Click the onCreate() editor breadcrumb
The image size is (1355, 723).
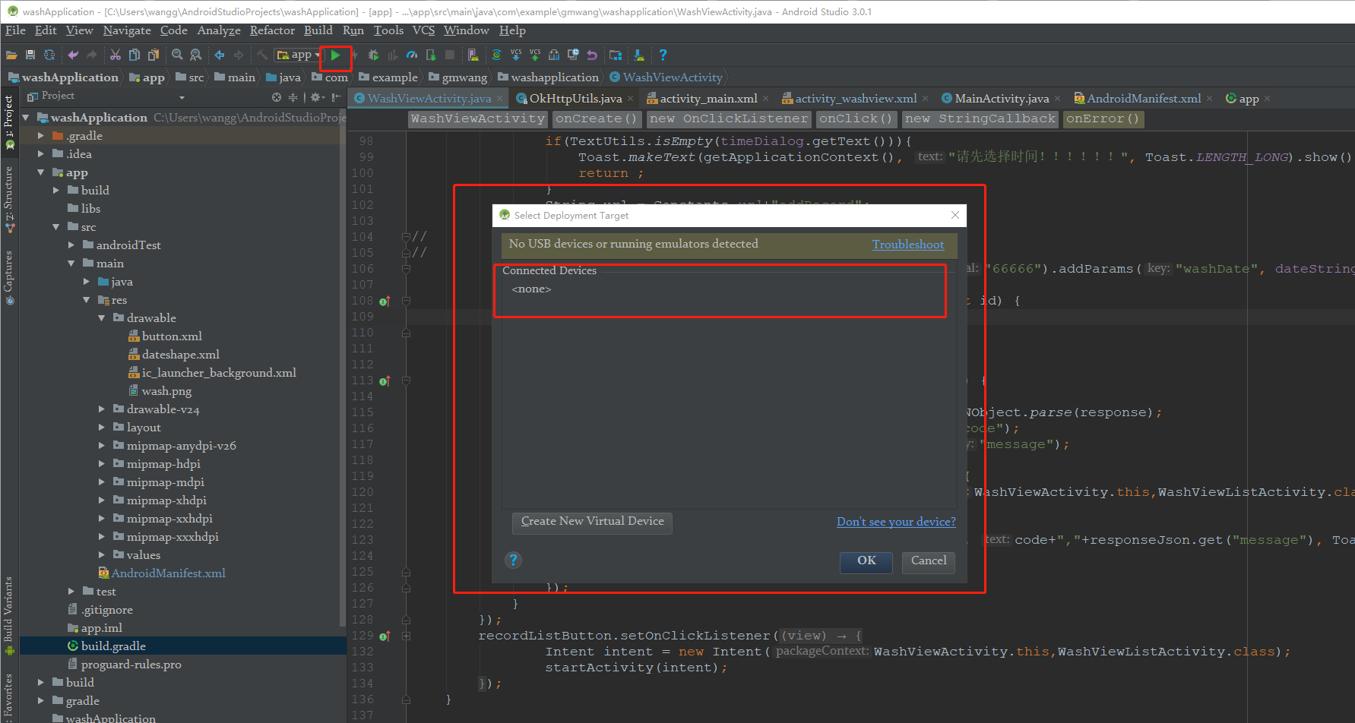click(597, 118)
